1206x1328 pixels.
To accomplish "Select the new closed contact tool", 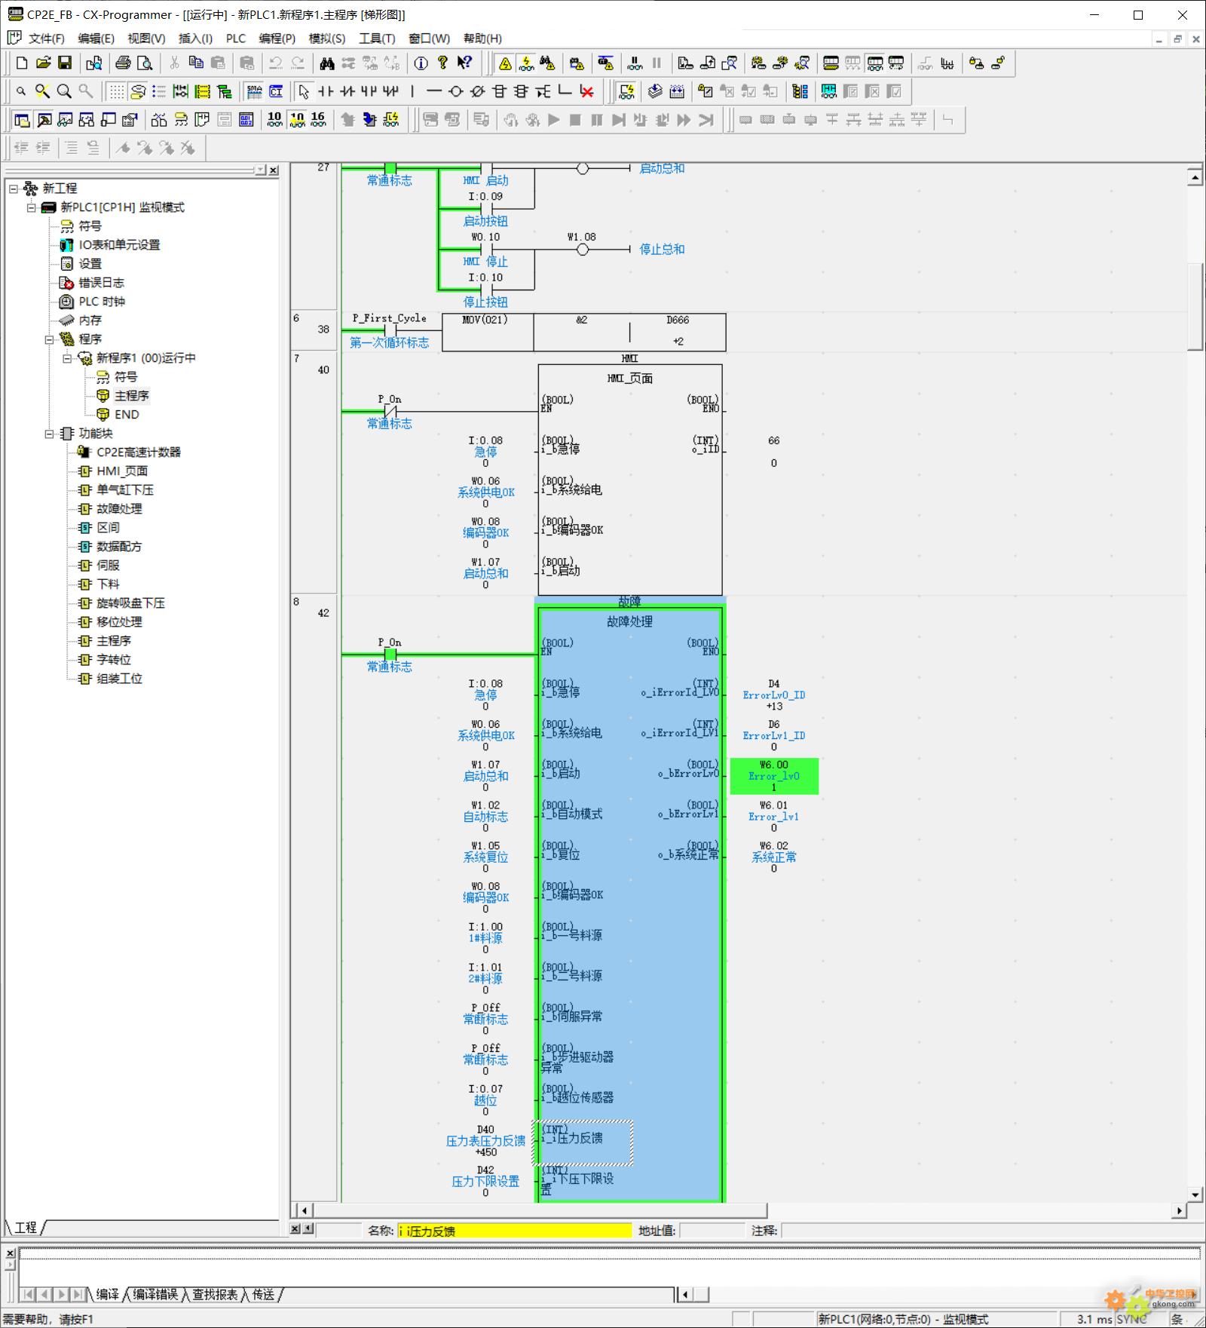I will point(347,92).
